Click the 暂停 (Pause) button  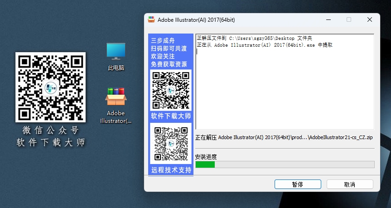click(x=298, y=184)
